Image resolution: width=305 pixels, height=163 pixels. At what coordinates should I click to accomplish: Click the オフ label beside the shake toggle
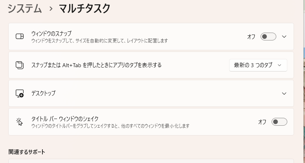pyautogui.click(x=262, y=122)
